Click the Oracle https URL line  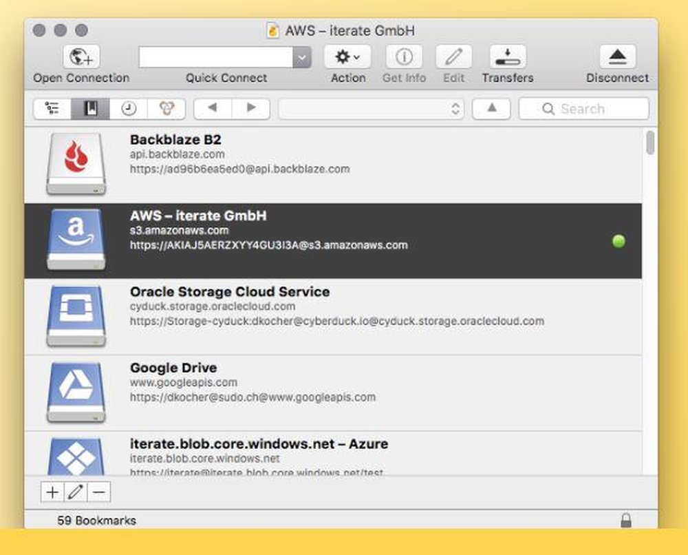coord(337,321)
